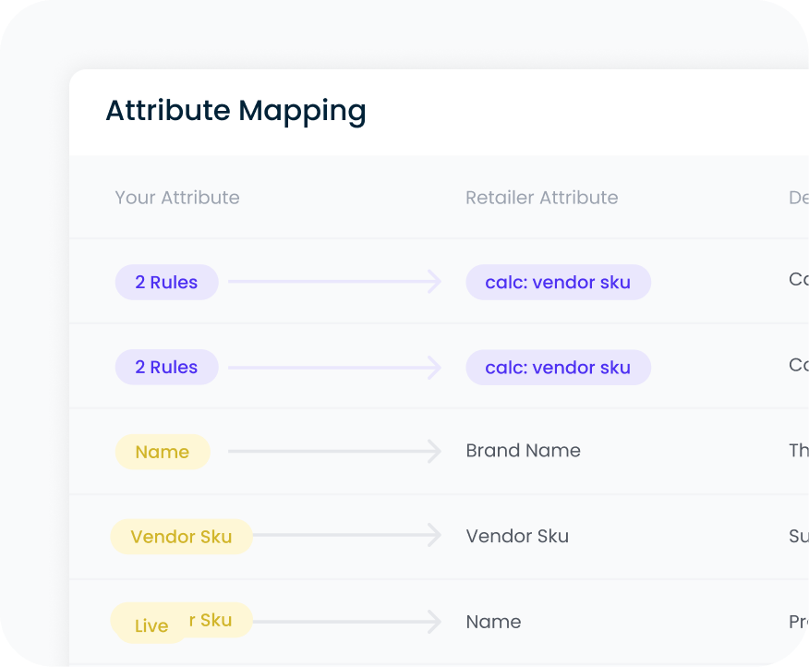Open the first 2 Rules mapping
The image size is (809, 667).
(166, 282)
